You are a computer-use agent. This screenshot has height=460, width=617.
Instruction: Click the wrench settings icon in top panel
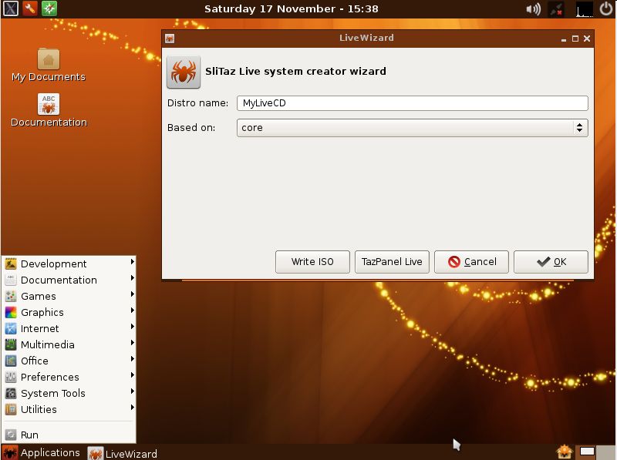(x=29, y=8)
